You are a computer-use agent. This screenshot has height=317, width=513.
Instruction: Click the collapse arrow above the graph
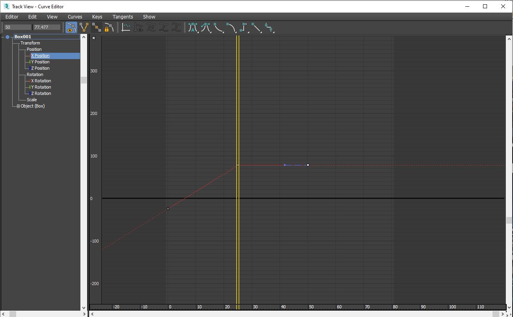93,38
